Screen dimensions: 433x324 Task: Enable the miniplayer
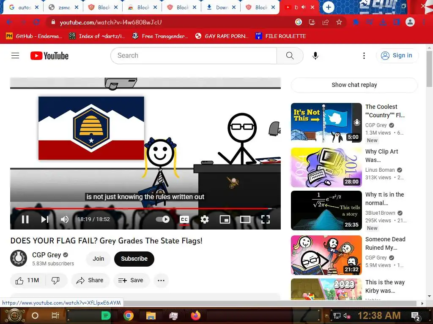click(225, 219)
